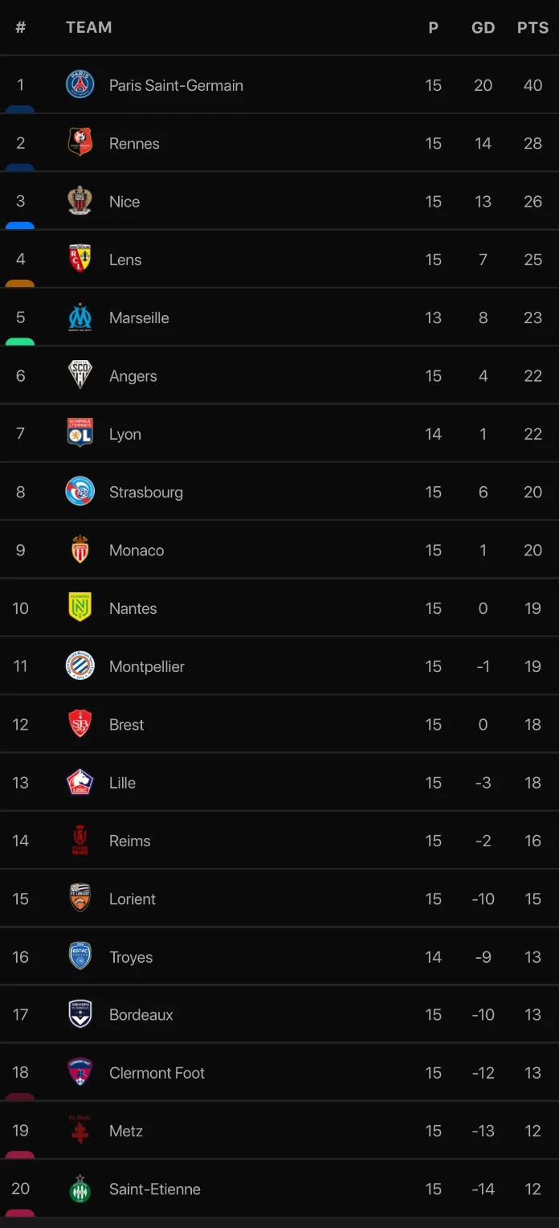Select the Angers team name
This screenshot has height=1228, width=559.
tap(133, 376)
